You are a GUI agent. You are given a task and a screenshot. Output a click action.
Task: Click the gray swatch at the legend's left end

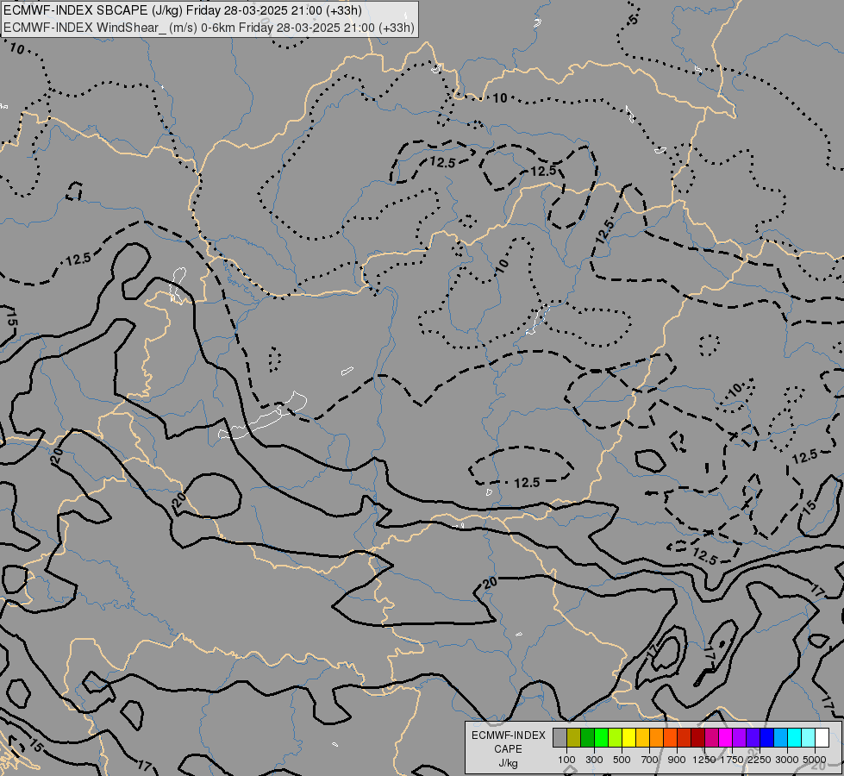(560, 738)
